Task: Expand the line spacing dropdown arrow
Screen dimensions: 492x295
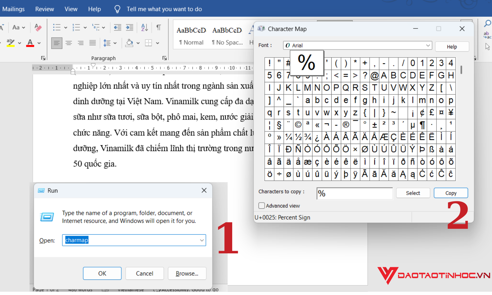Action: click(115, 43)
